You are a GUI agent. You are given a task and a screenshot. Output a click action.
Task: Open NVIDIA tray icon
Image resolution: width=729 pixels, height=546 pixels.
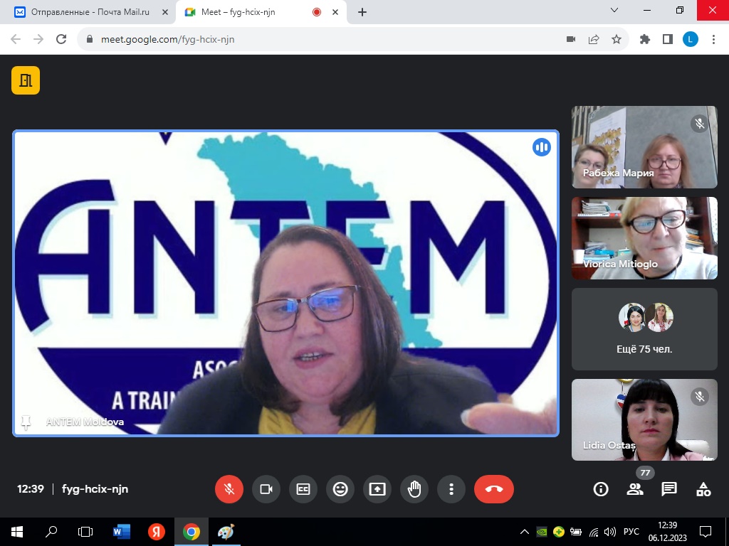(542, 532)
